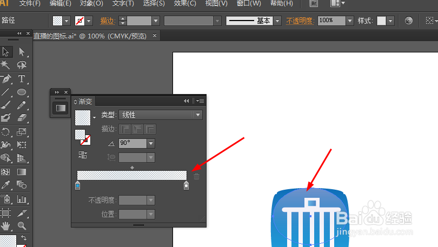This screenshot has width=438, height=247.
Task: Select the Free Transform tool
Action: pos(22,144)
